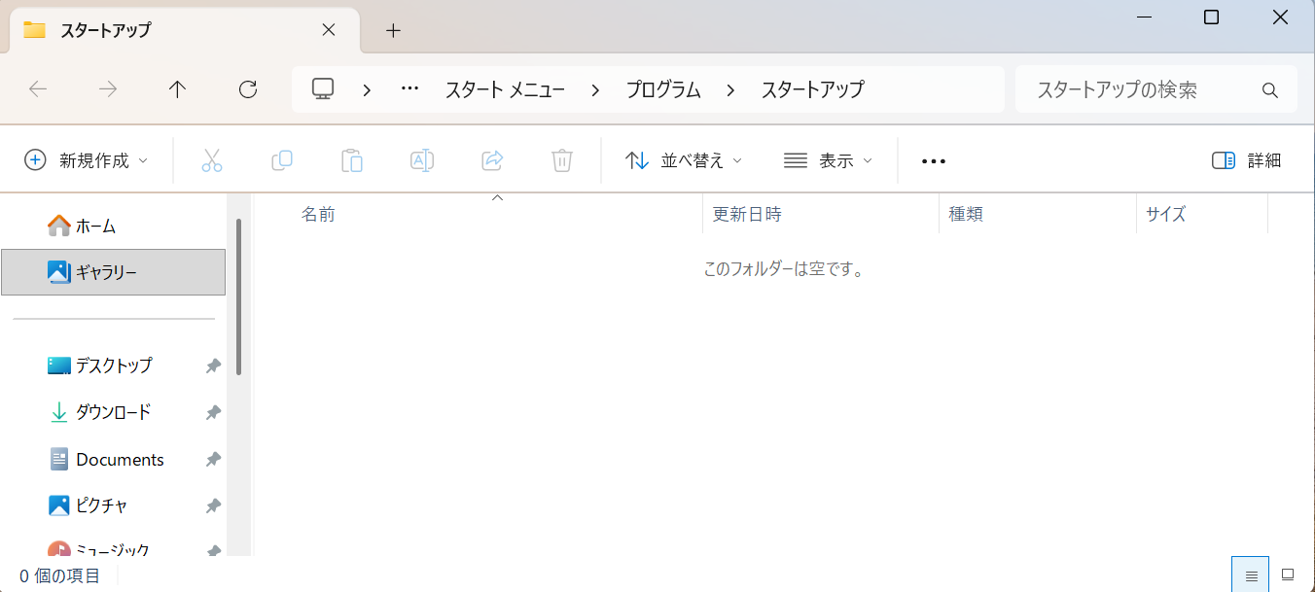This screenshot has height=592, width=1315.
Task: Click the Back navigation arrow
Action: coord(38,89)
